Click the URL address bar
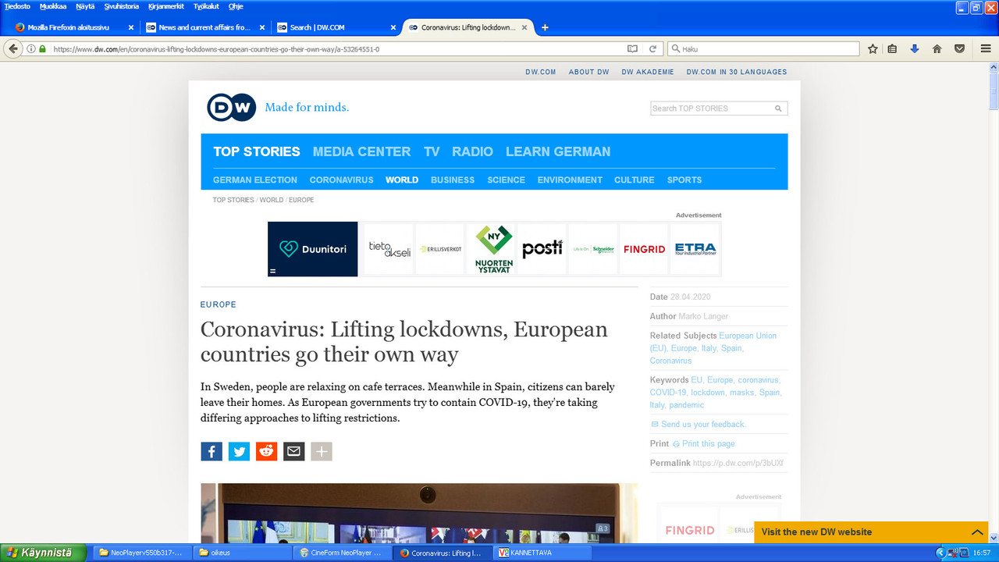This screenshot has width=999, height=562. (x=336, y=48)
